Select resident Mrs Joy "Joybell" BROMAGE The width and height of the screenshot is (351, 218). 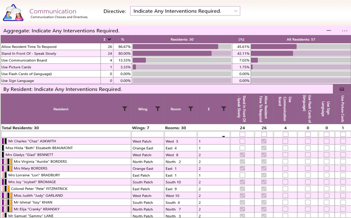point(32,182)
